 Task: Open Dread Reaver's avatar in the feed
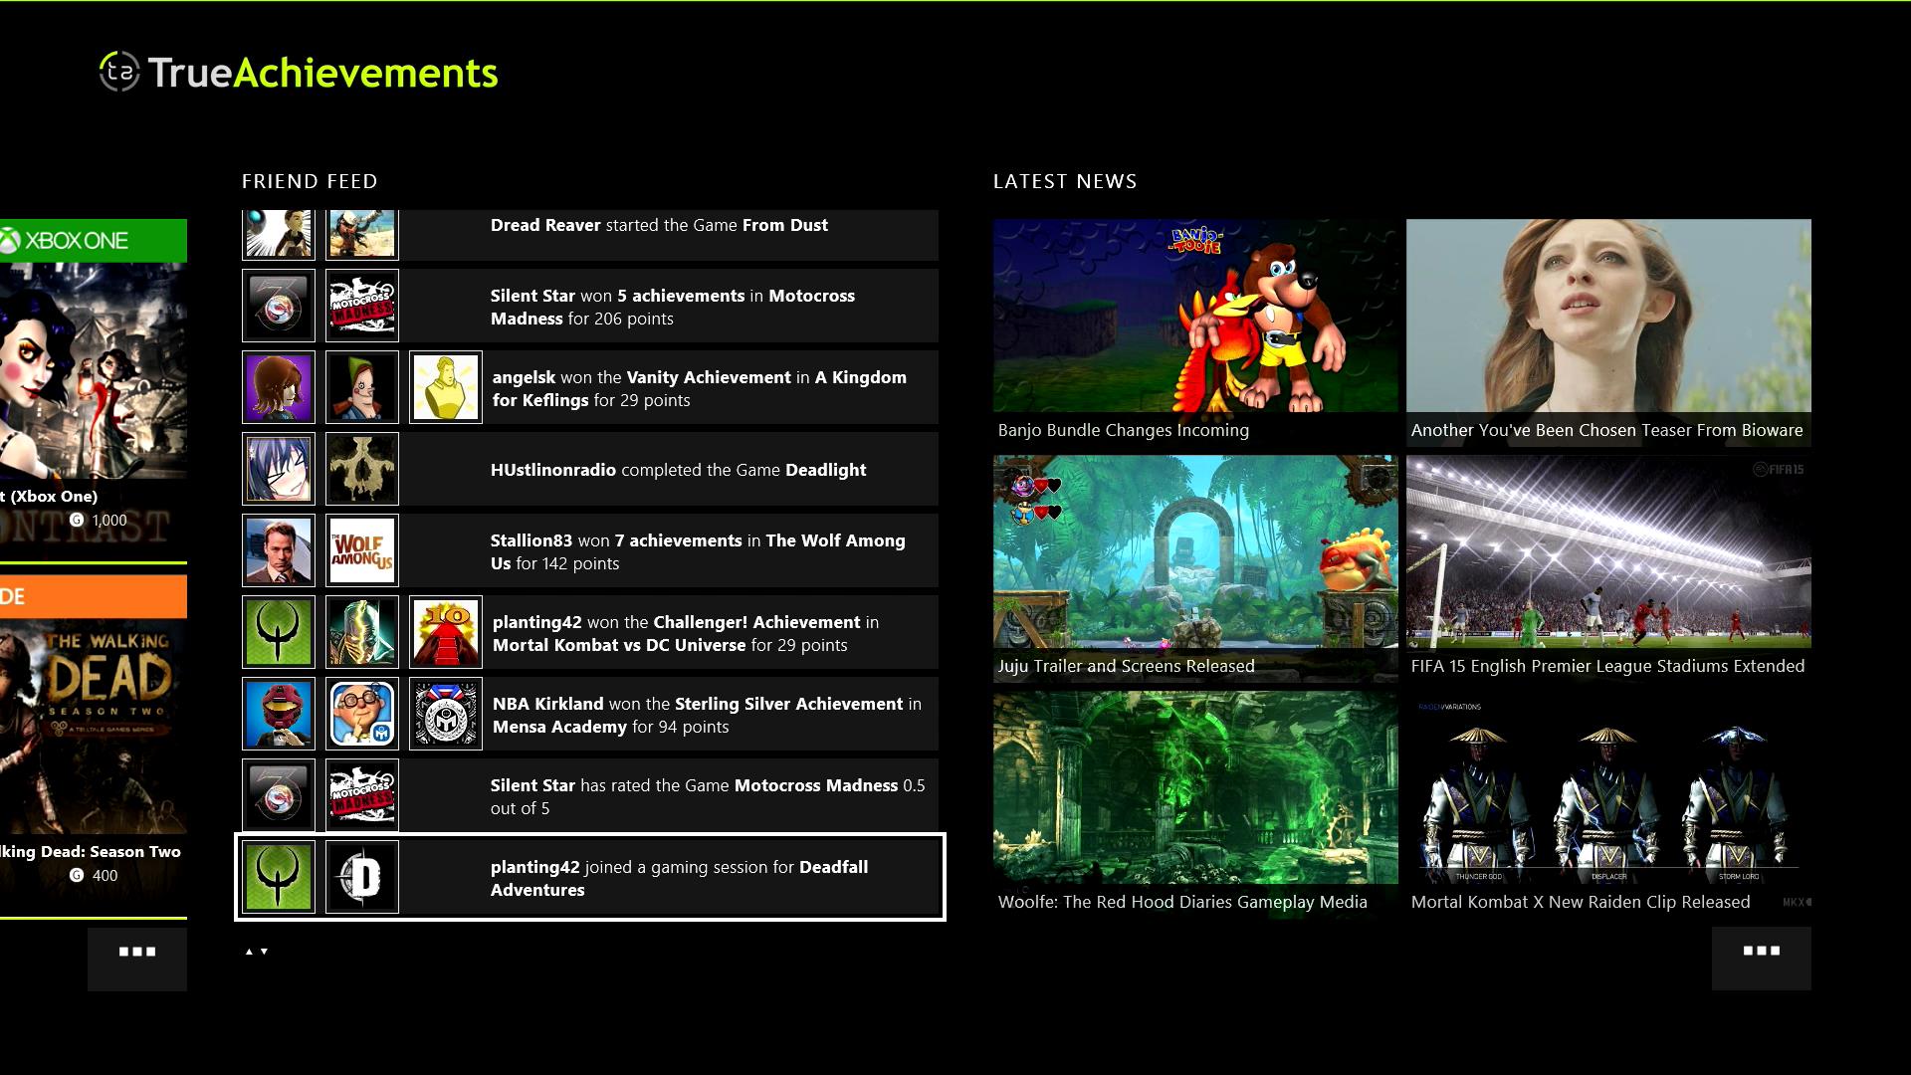coord(279,233)
